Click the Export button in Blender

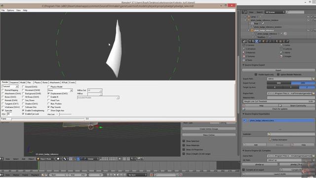click(x=278, y=70)
